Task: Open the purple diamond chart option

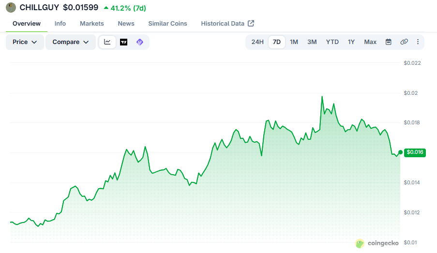Action: [140, 42]
